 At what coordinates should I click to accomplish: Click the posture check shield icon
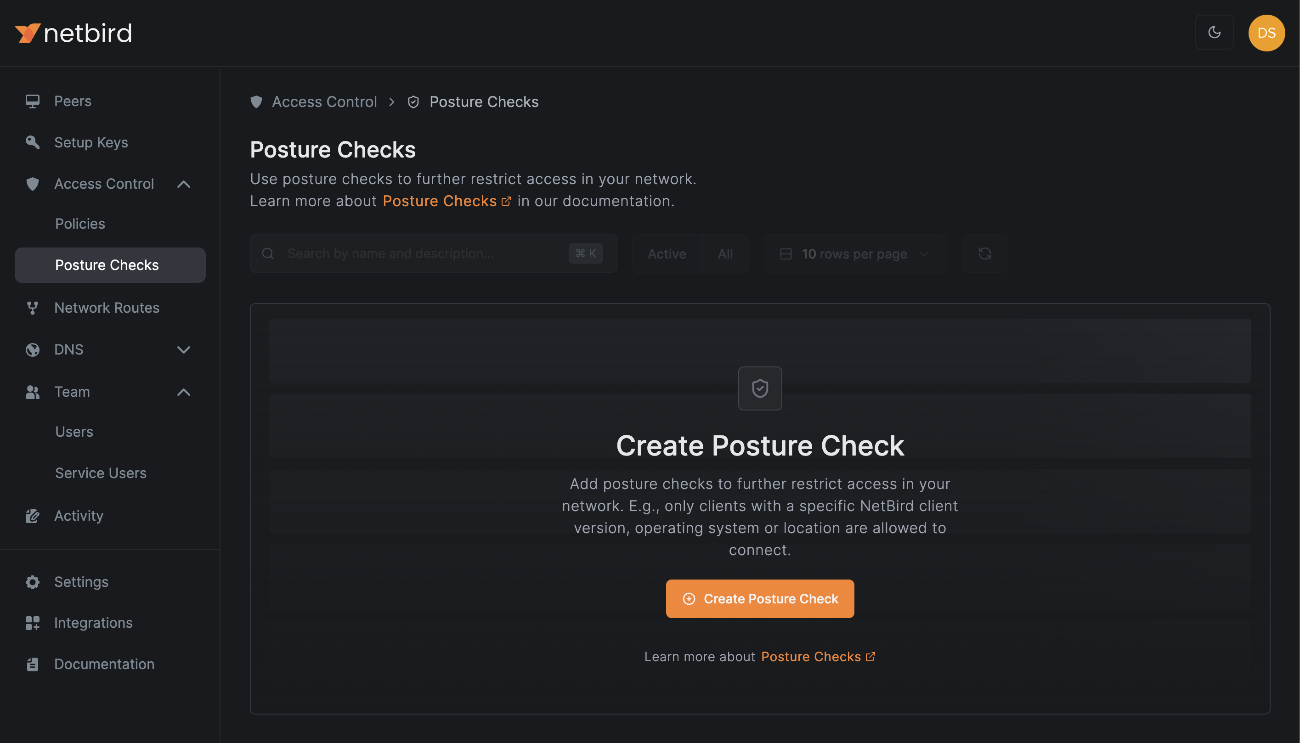click(x=760, y=388)
